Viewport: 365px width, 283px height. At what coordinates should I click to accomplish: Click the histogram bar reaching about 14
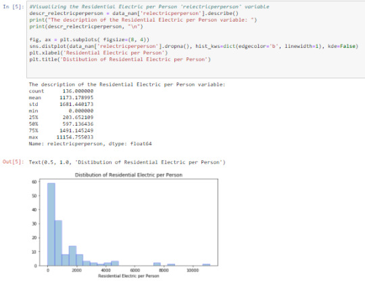(72, 256)
